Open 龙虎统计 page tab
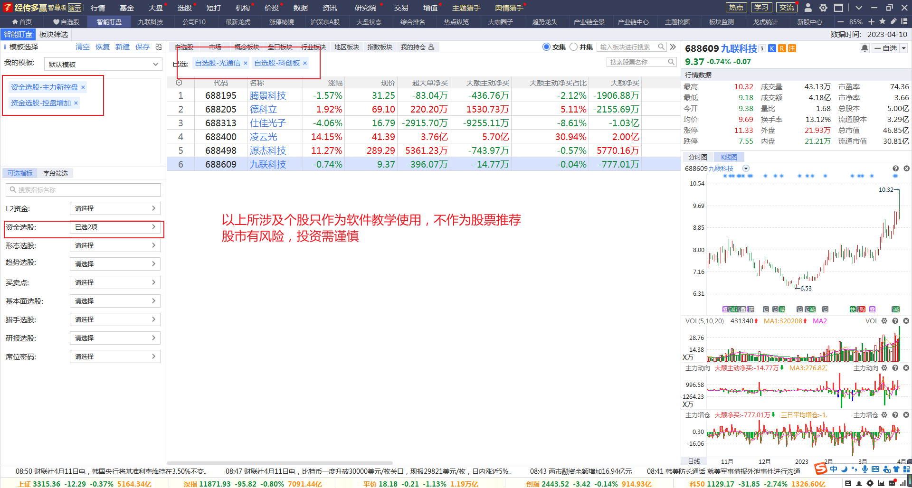The width and height of the screenshot is (912, 488). 765,22
